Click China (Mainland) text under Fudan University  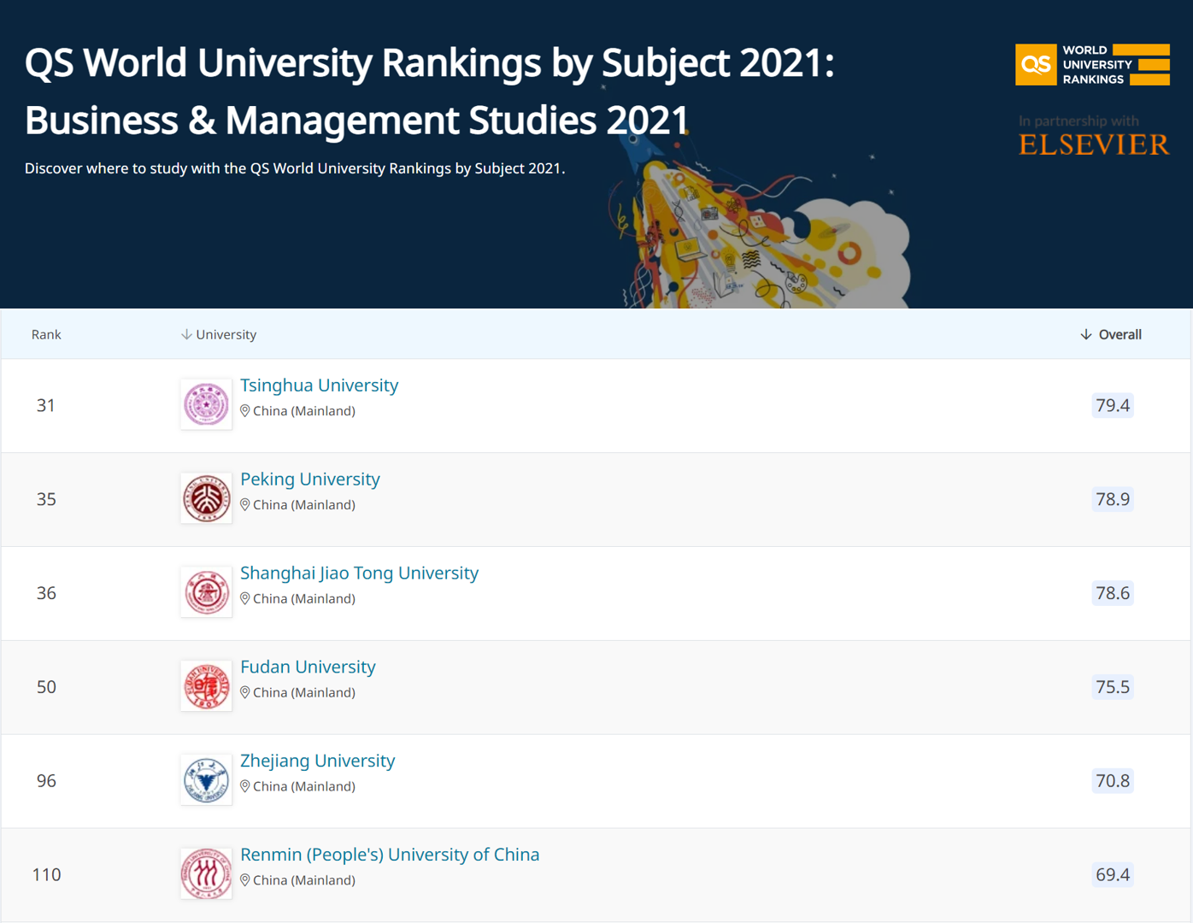click(304, 693)
